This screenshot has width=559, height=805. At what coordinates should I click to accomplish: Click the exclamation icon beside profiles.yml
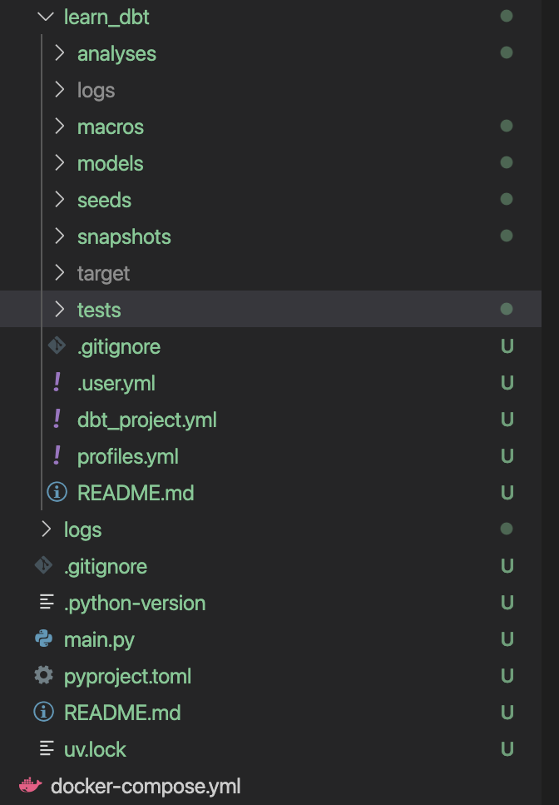pos(57,455)
